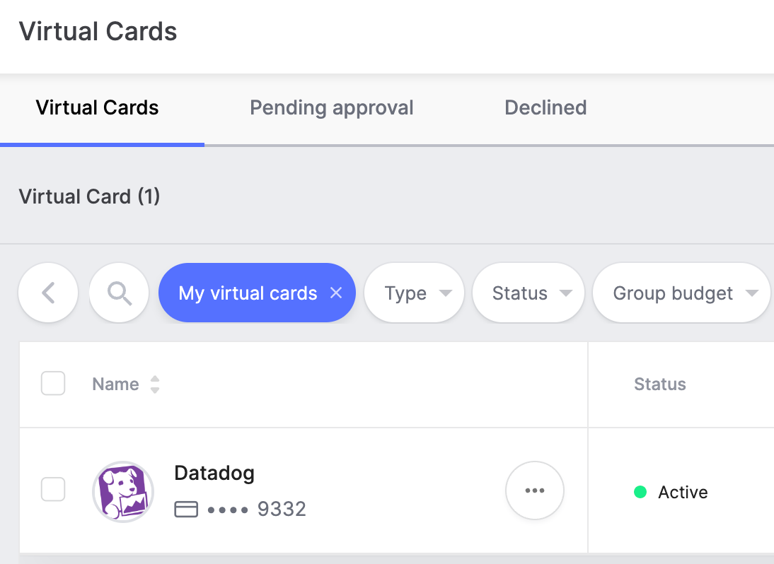Click the Name column header label

tap(115, 384)
